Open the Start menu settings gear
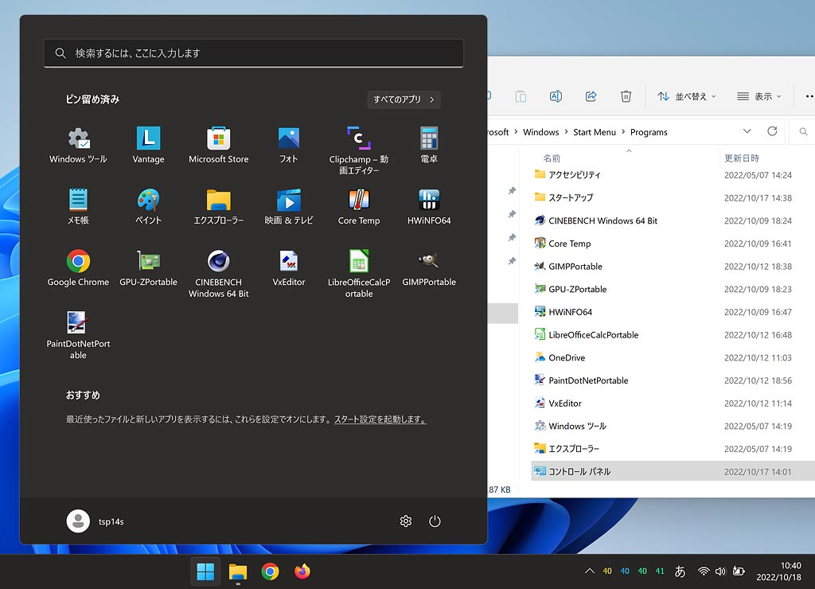 406,521
